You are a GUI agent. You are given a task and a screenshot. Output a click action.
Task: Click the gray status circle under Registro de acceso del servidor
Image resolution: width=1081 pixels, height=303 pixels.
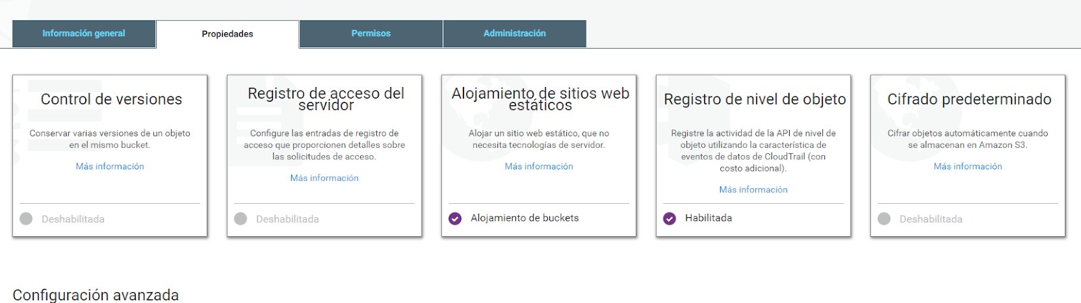click(x=241, y=219)
